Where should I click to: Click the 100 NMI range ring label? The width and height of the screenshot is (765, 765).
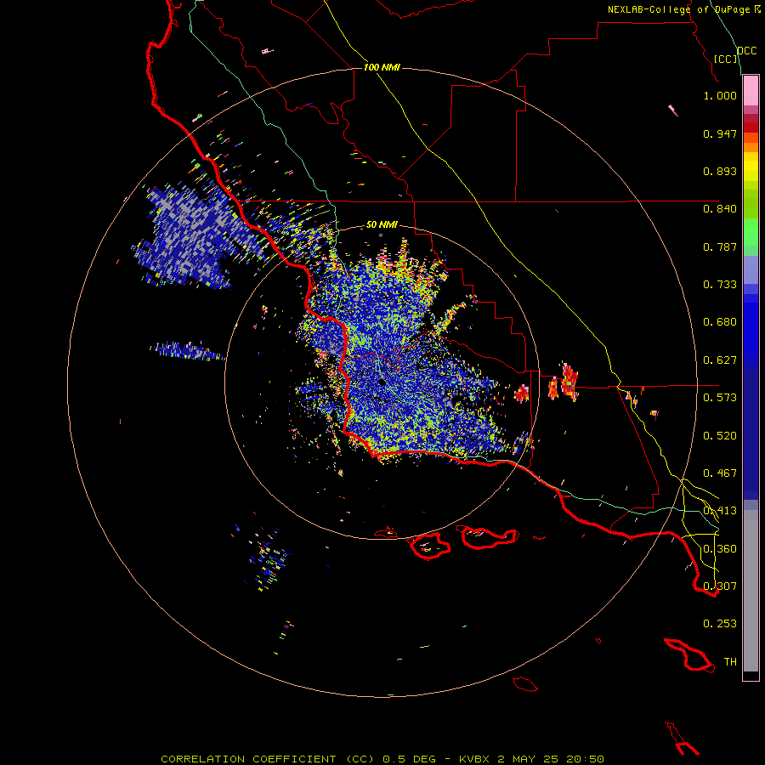click(x=382, y=67)
